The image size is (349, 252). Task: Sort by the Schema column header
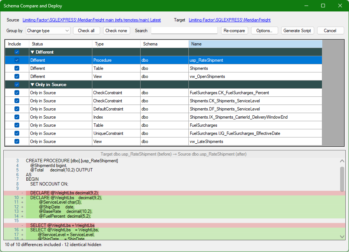pyautogui.click(x=164, y=44)
